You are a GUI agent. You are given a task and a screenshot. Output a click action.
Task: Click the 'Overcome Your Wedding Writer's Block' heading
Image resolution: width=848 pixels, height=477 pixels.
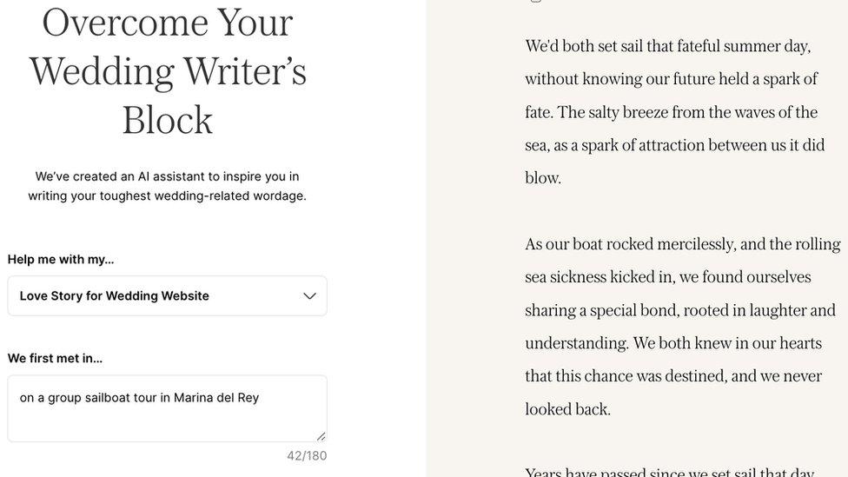167,71
